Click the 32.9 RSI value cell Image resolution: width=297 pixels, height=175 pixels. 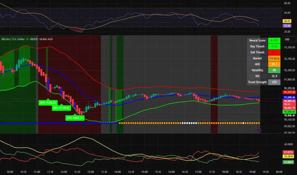274,76
